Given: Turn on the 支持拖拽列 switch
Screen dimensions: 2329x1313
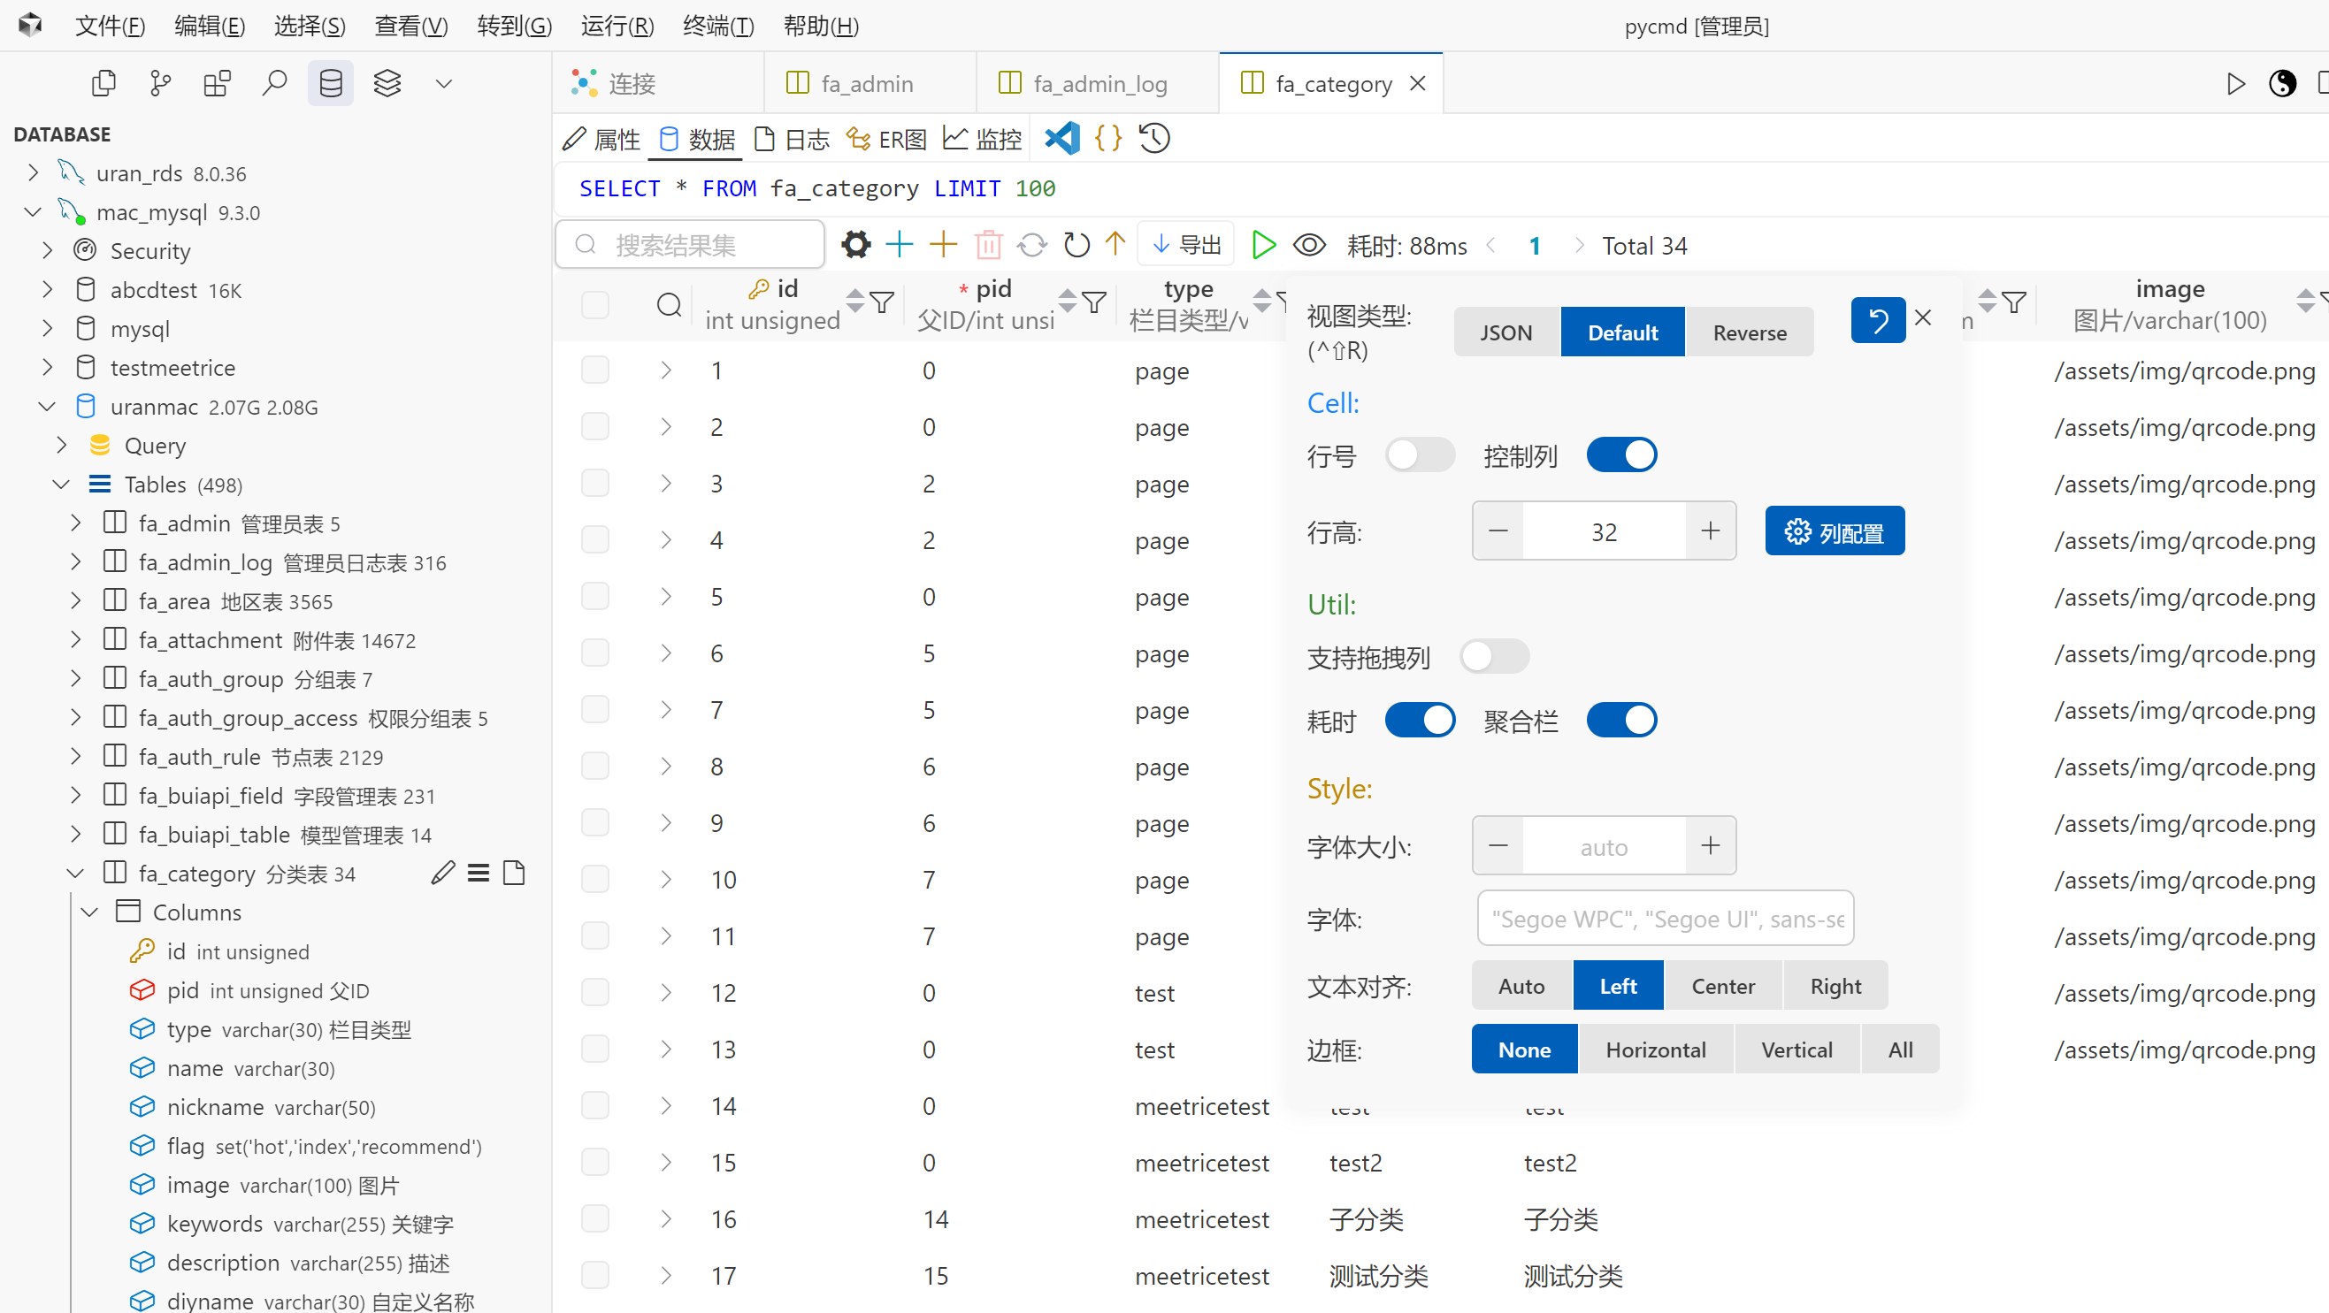Looking at the screenshot, I should click(x=1494, y=657).
